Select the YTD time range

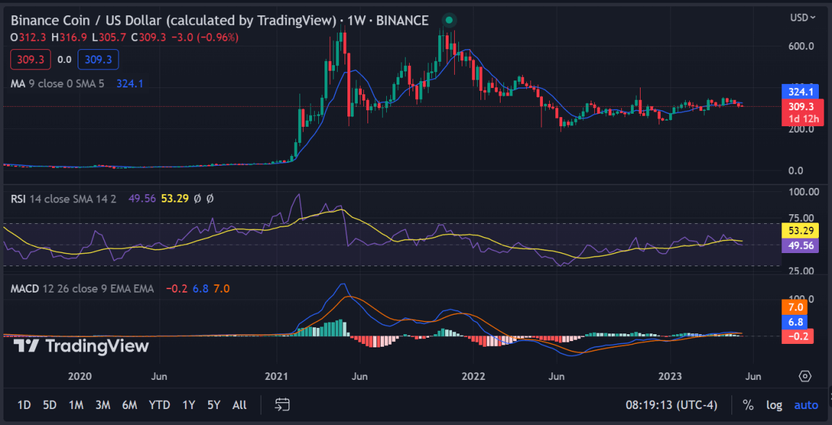click(159, 405)
